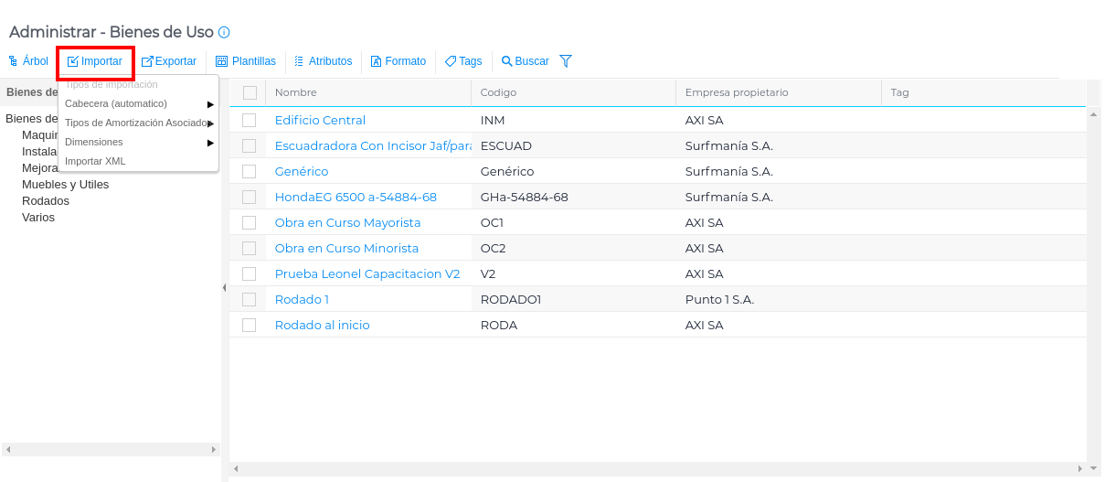Open the Tags label icon
This screenshot has height=482, width=1105.
coord(451,61)
